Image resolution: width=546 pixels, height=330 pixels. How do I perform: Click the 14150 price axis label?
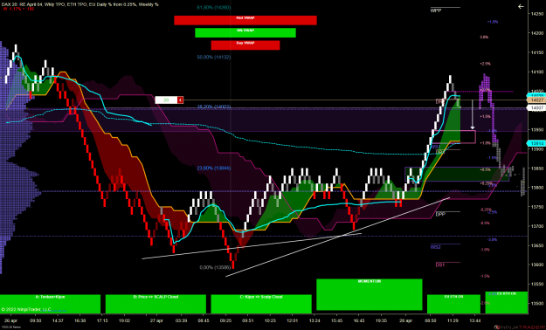click(x=536, y=52)
